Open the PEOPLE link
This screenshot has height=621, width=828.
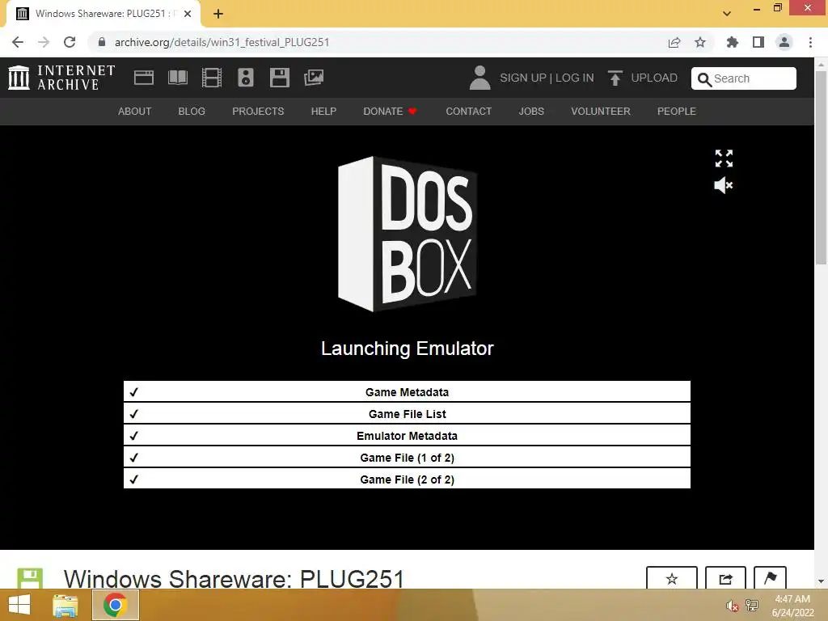coord(677,112)
